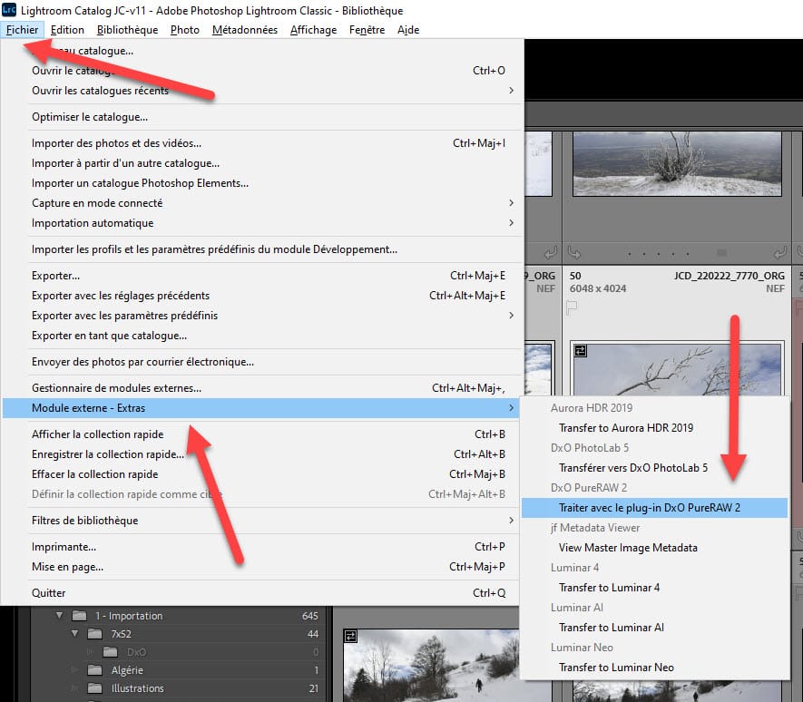
Task: Toggle flag on photo cell 50
Action: pyautogui.click(x=572, y=307)
